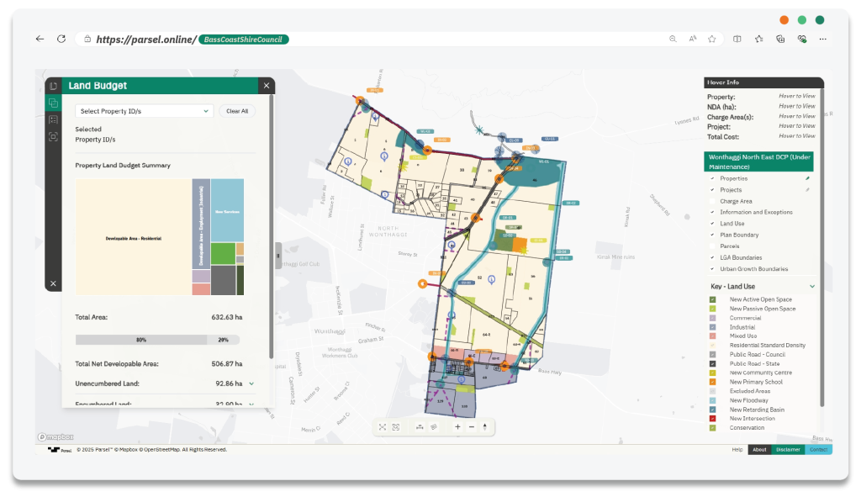The image size is (861, 497).
Task: Click the Contact button in footer
Action: [x=818, y=450]
